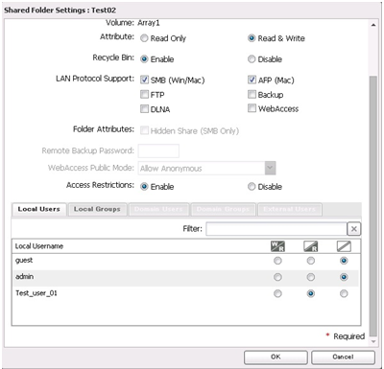Set admin to no access
The image size is (384, 369).
coord(344,277)
